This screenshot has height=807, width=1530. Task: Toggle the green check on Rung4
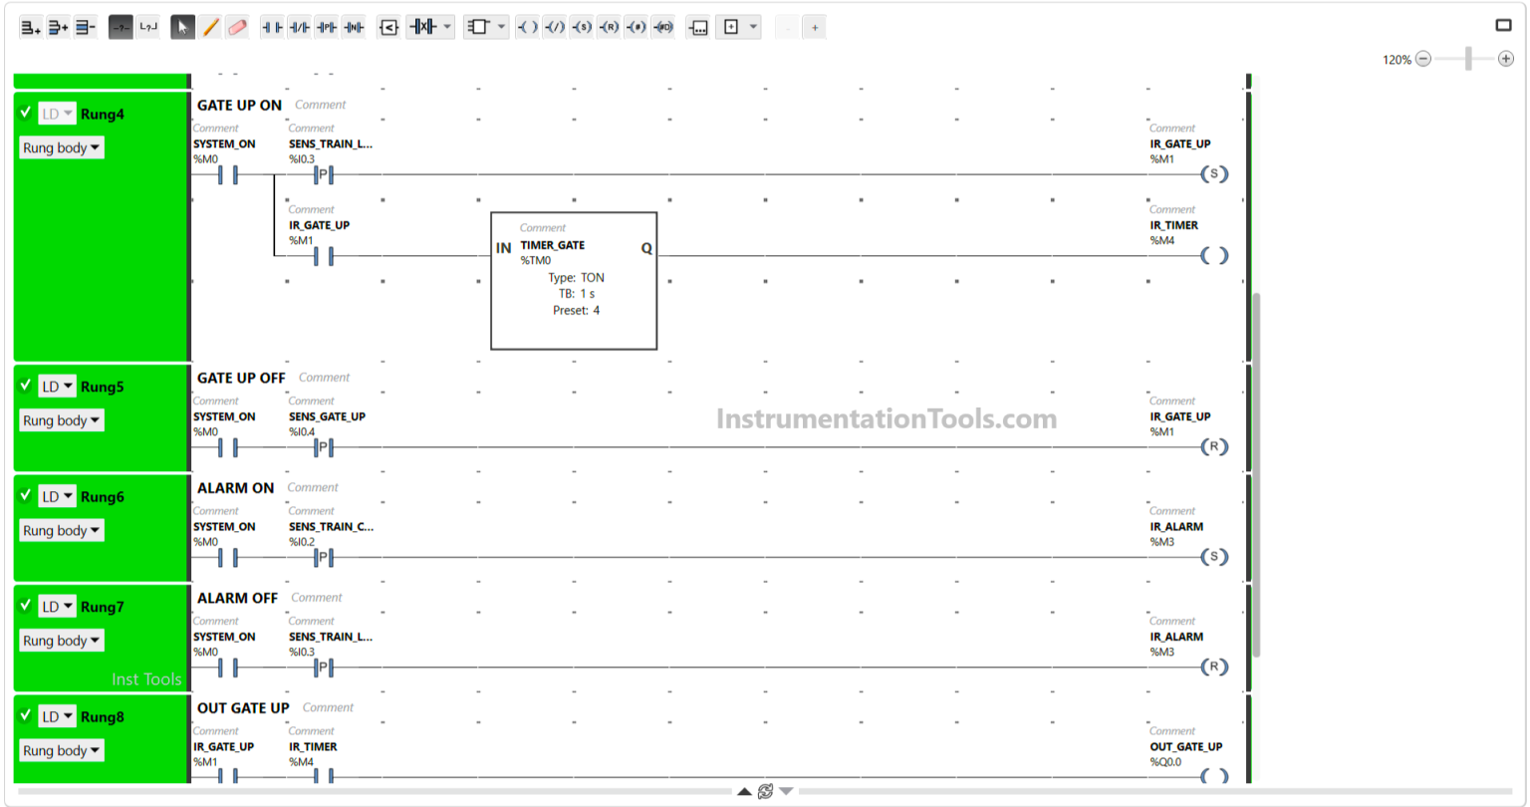point(25,114)
